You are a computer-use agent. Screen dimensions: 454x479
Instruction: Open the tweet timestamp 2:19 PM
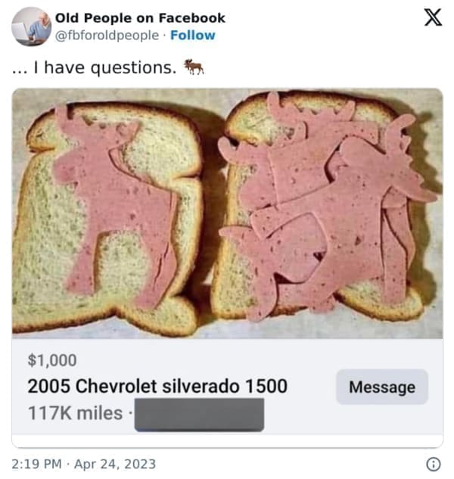(x=36, y=464)
